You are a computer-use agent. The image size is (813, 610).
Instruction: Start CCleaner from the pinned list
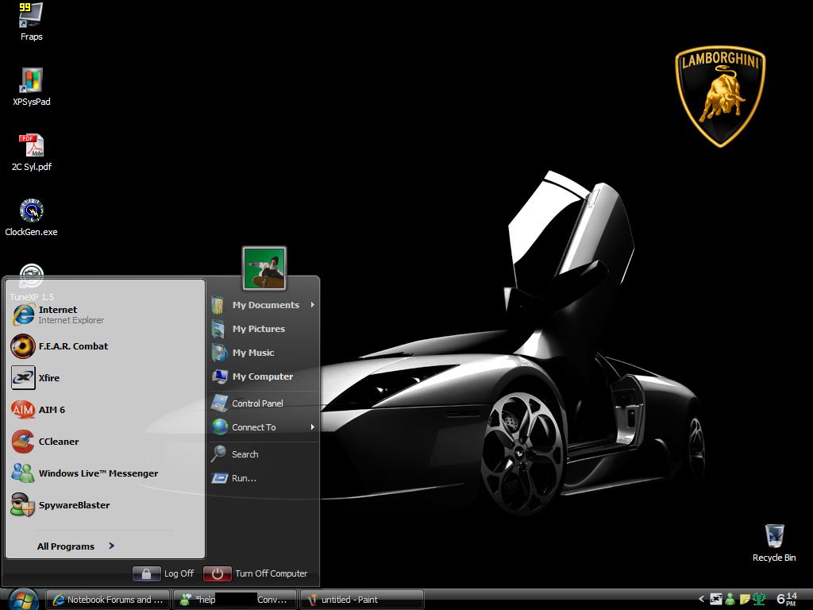tap(59, 442)
